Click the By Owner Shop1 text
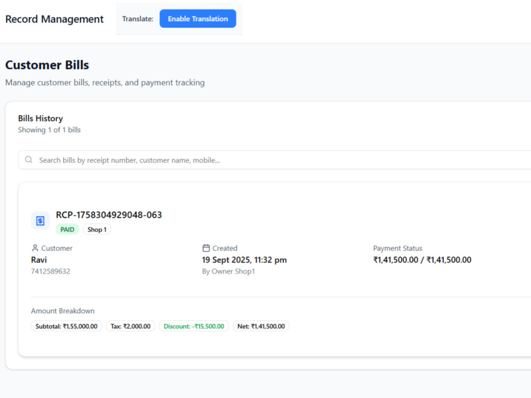Viewport: 531px width, 398px height. click(228, 271)
